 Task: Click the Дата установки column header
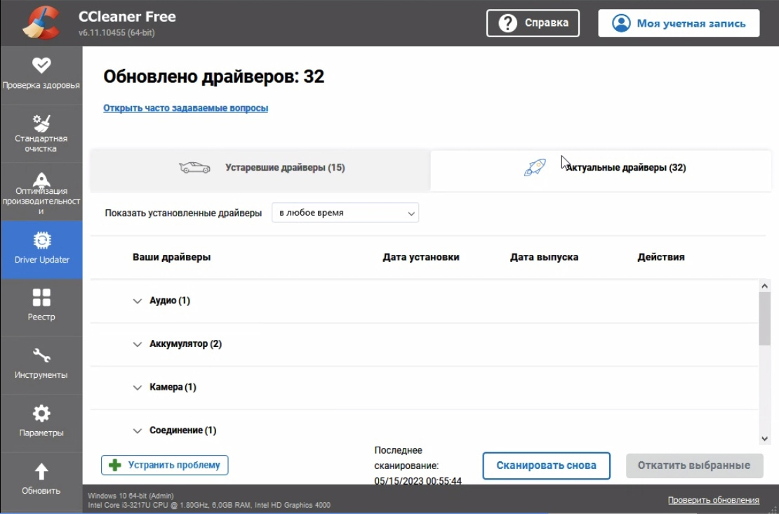(421, 257)
